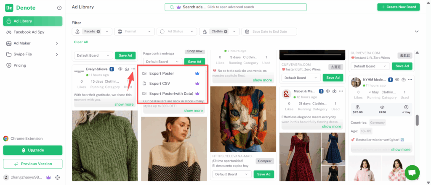
Task: Click scroll-up arrow of ad list
Action: tap(417, 52)
